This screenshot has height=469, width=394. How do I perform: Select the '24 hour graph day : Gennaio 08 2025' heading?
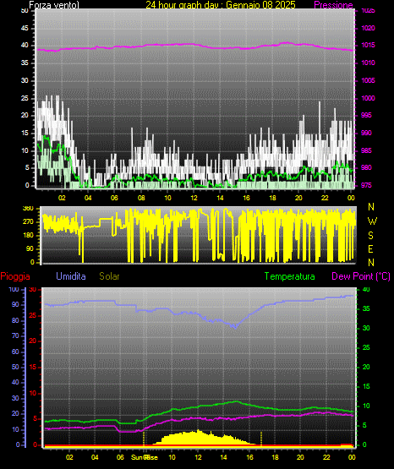221,5
